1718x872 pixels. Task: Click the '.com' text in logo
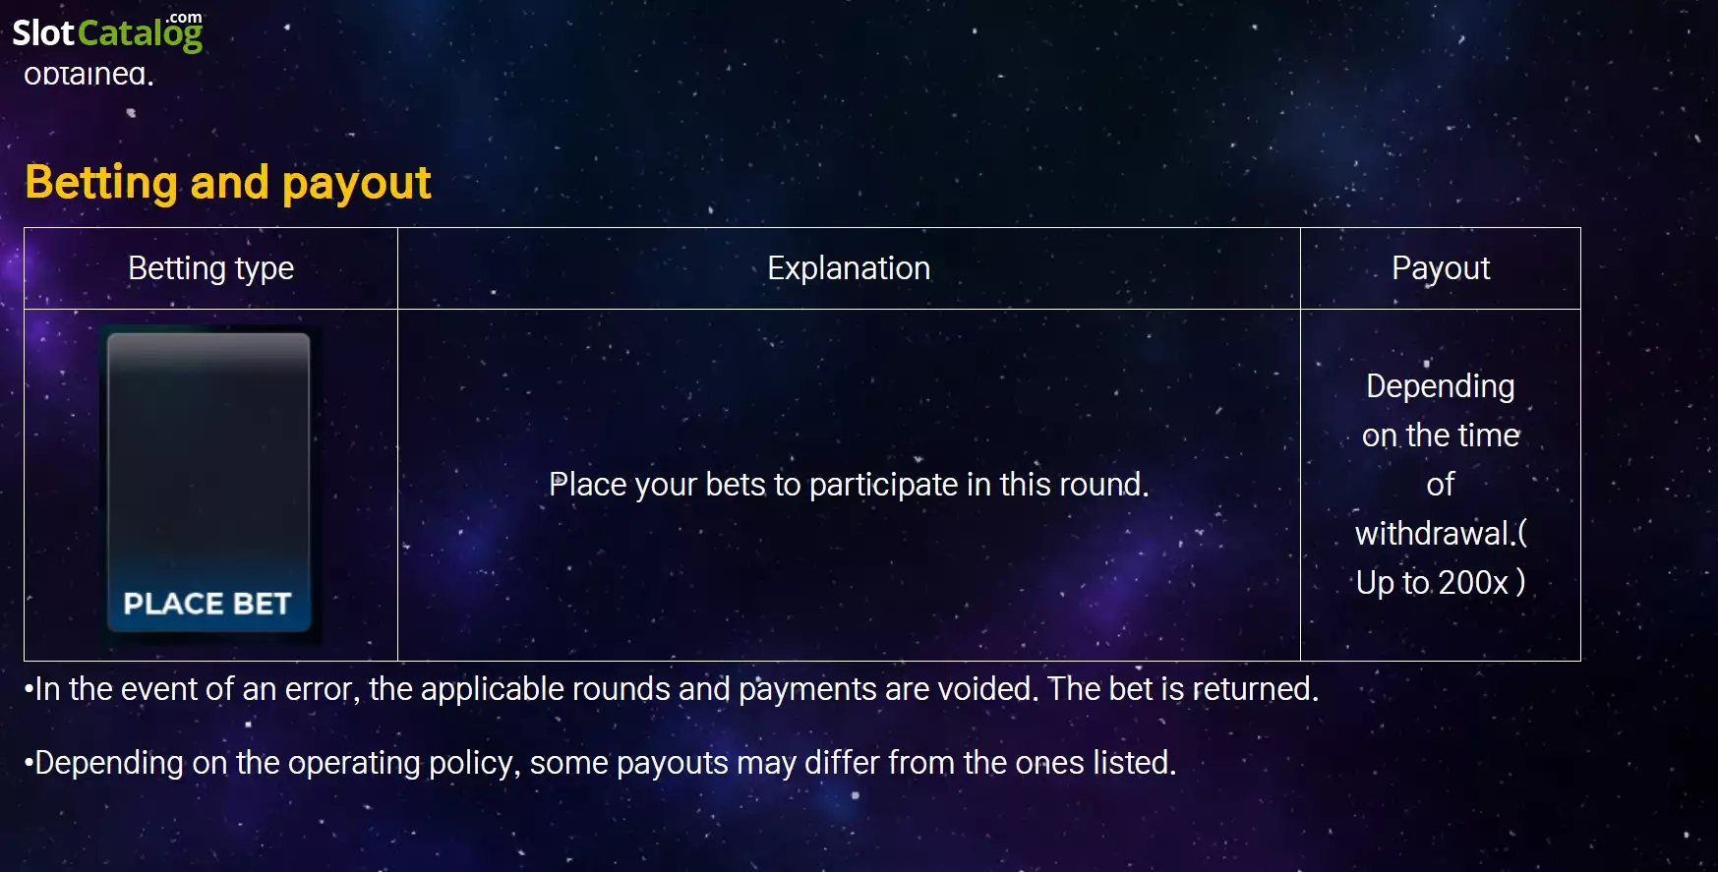pos(184,18)
